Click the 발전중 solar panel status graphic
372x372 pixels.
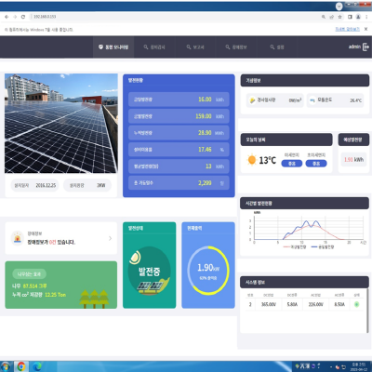pyautogui.click(x=150, y=271)
